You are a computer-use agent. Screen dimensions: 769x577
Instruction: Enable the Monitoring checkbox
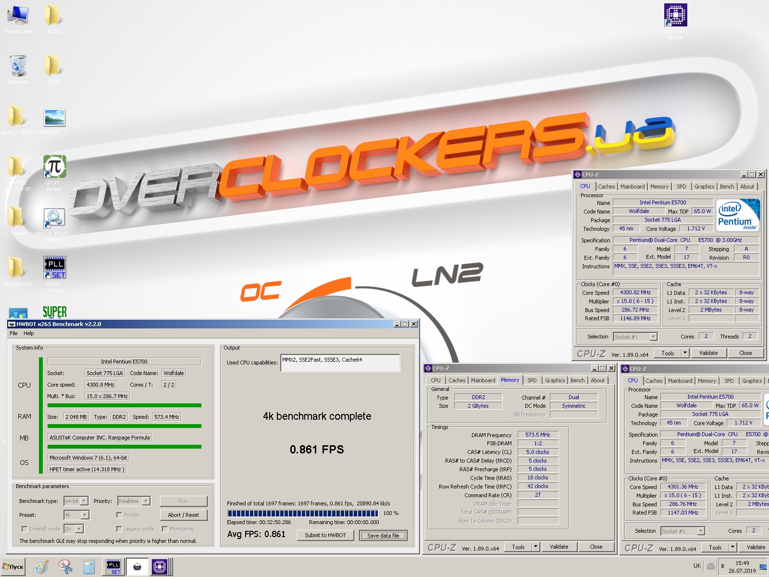coord(165,529)
